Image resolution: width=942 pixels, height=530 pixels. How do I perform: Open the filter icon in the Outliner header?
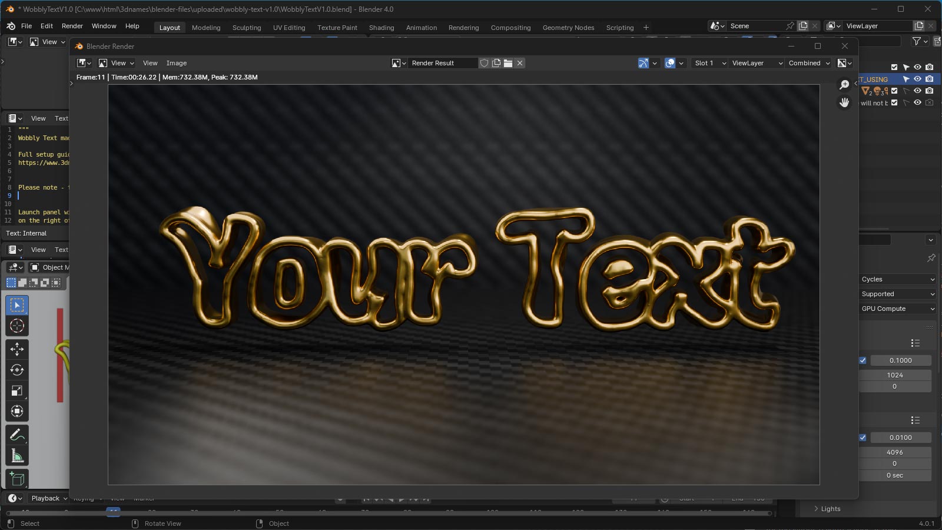click(x=917, y=41)
